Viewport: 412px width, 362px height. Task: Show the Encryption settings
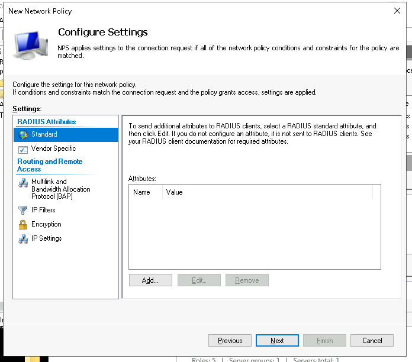[46, 225]
